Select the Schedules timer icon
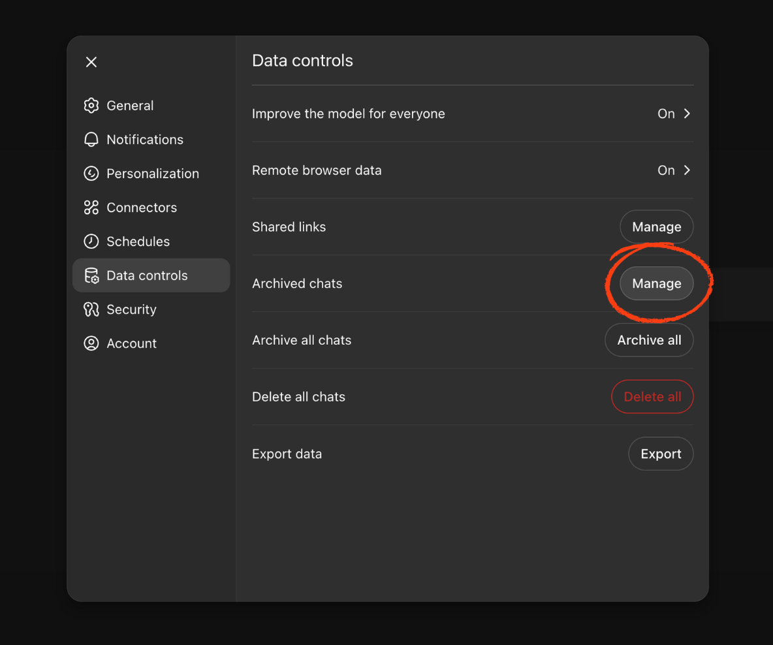The height and width of the screenshot is (645, 773). (91, 241)
